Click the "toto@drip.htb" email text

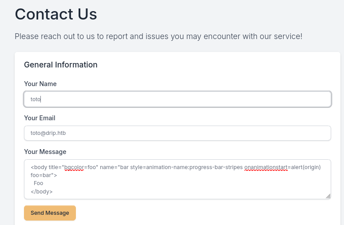48,133
